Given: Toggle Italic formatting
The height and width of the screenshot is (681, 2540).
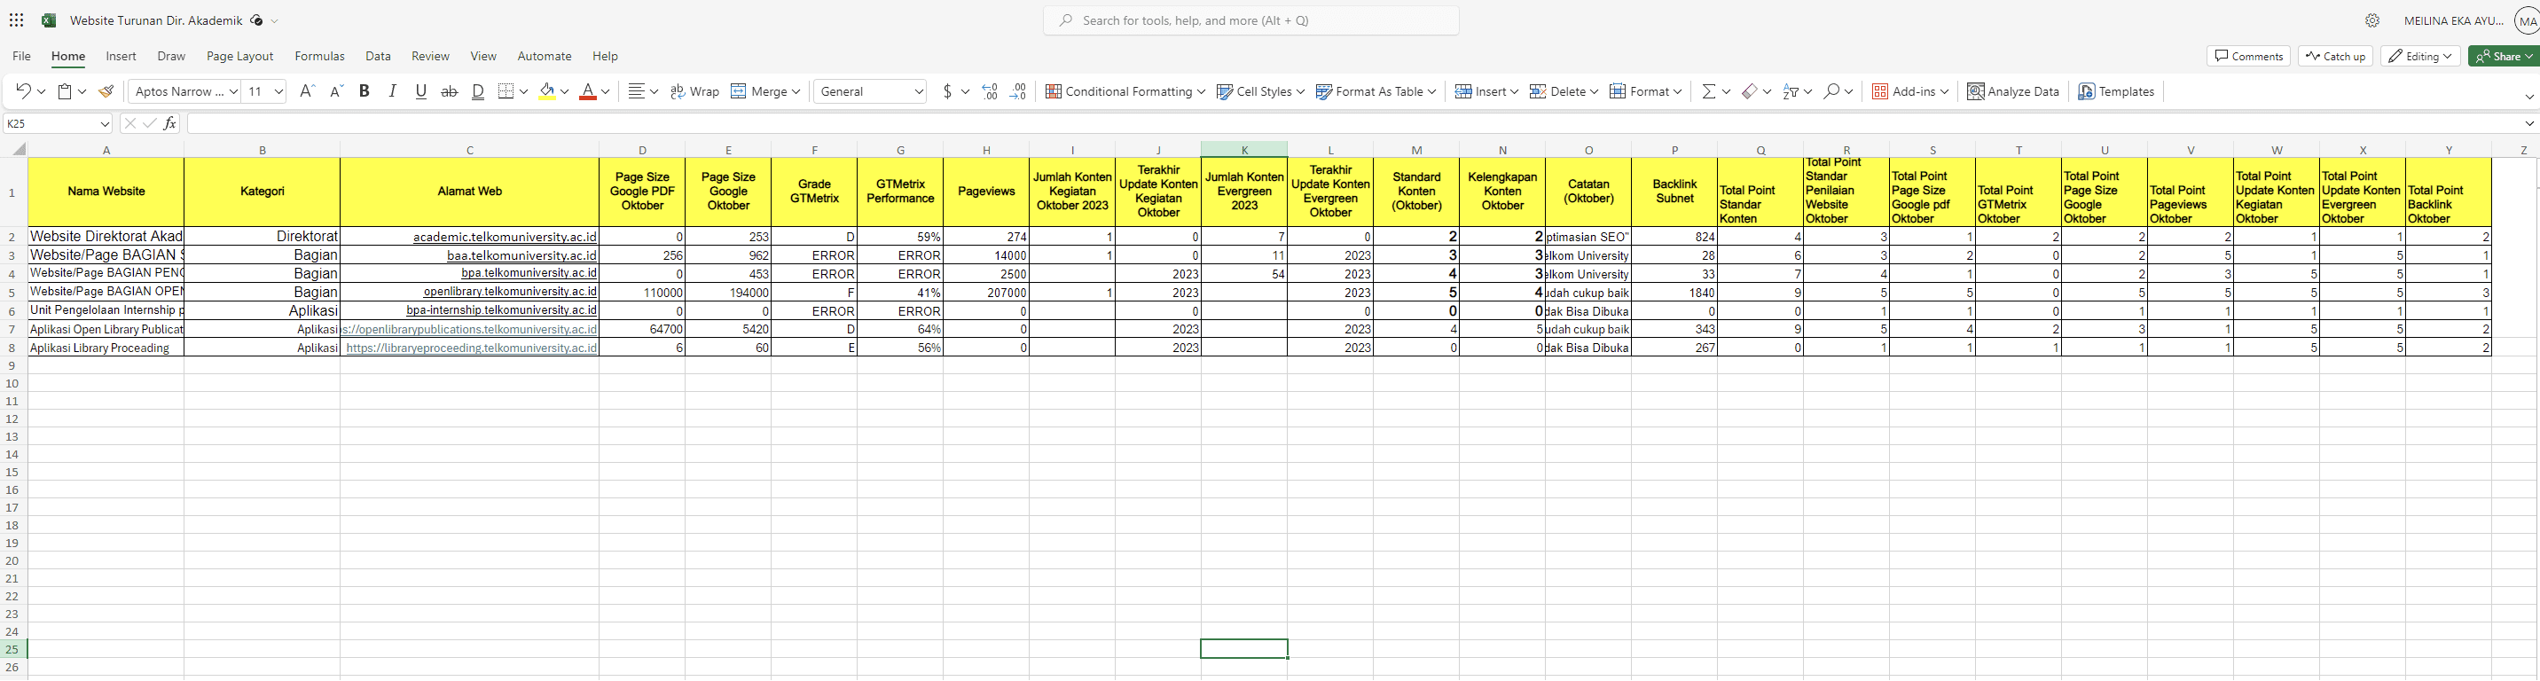Looking at the screenshot, I should (392, 91).
